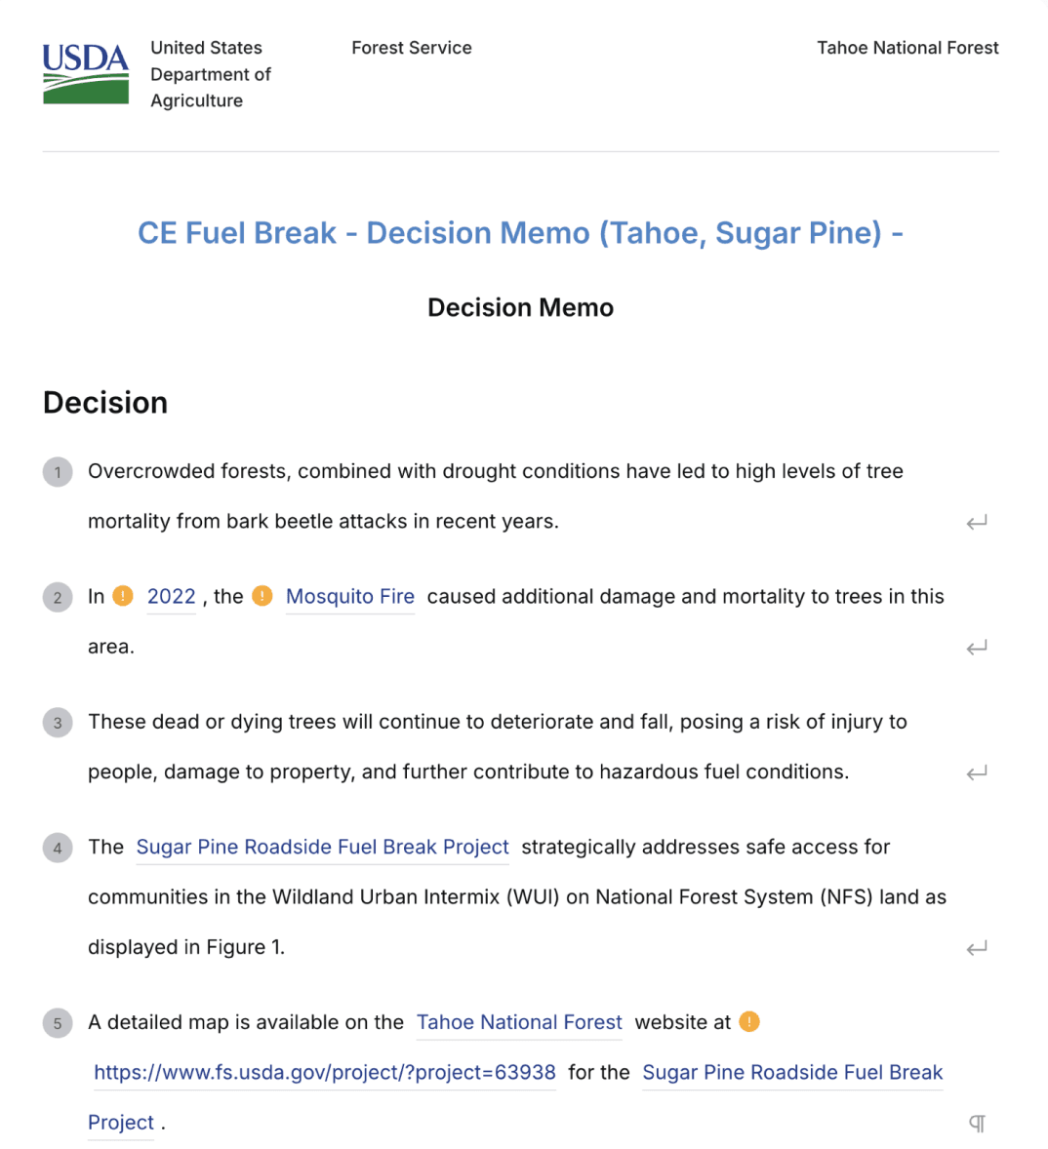Click the warning icon after 'website at'
1048x1149 pixels.
pos(749,1021)
